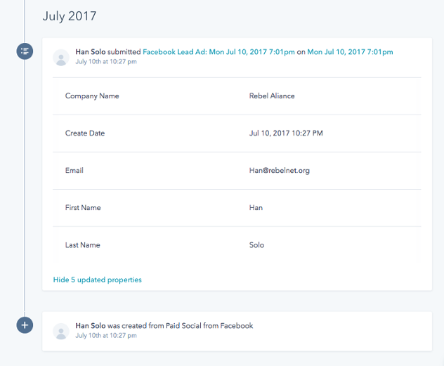Viewport: 444px width, 366px height.
Task: Open the second Mon Jul 10 7:01pm link
Action: [x=350, y=52]
